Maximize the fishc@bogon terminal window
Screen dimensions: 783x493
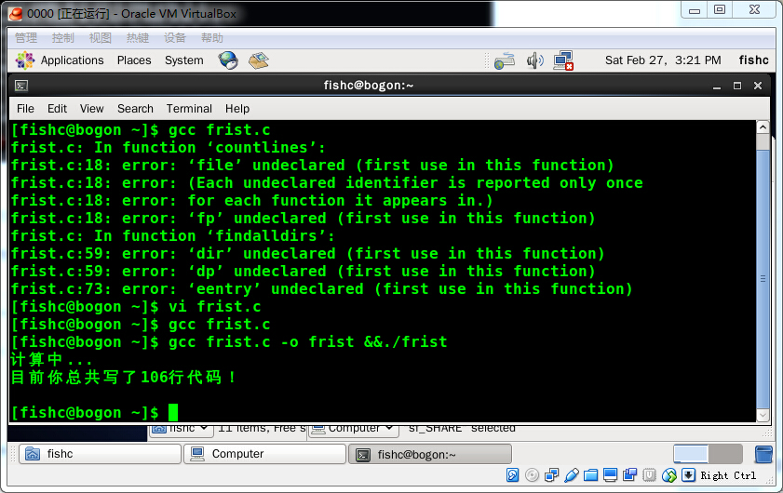[737, 86]
